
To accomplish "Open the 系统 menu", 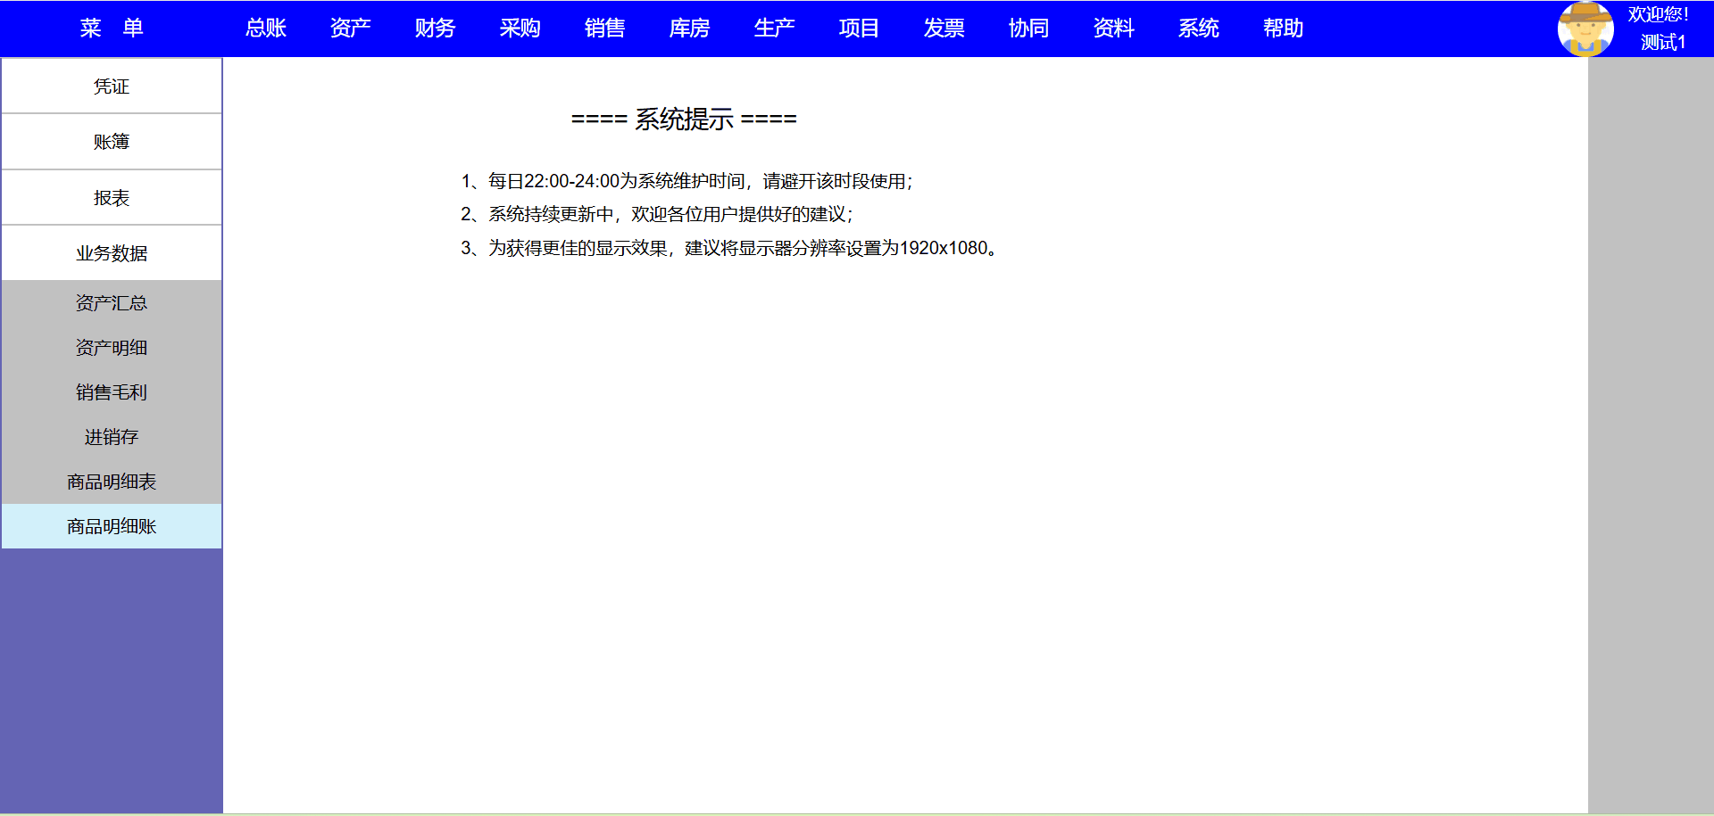I will point(1198,29).
